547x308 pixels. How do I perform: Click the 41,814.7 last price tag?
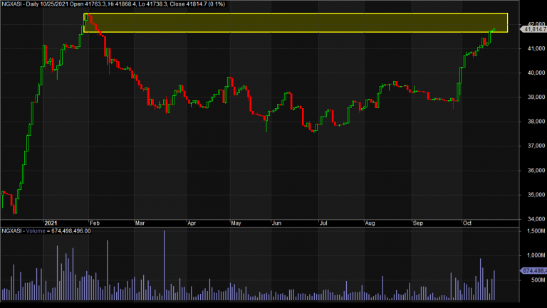pos(534,30)
